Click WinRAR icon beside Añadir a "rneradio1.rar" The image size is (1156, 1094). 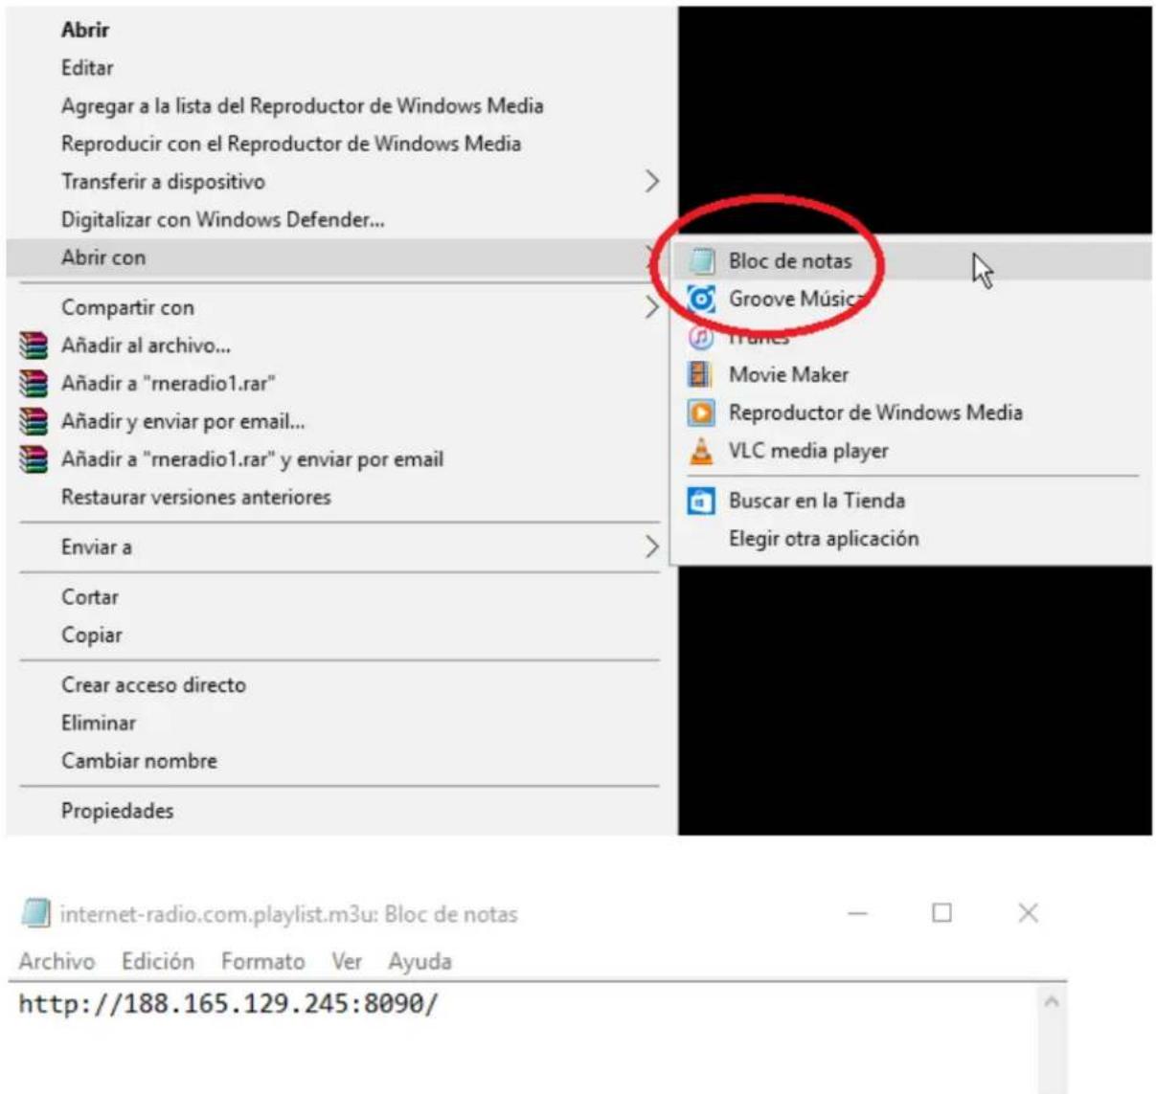34,384
